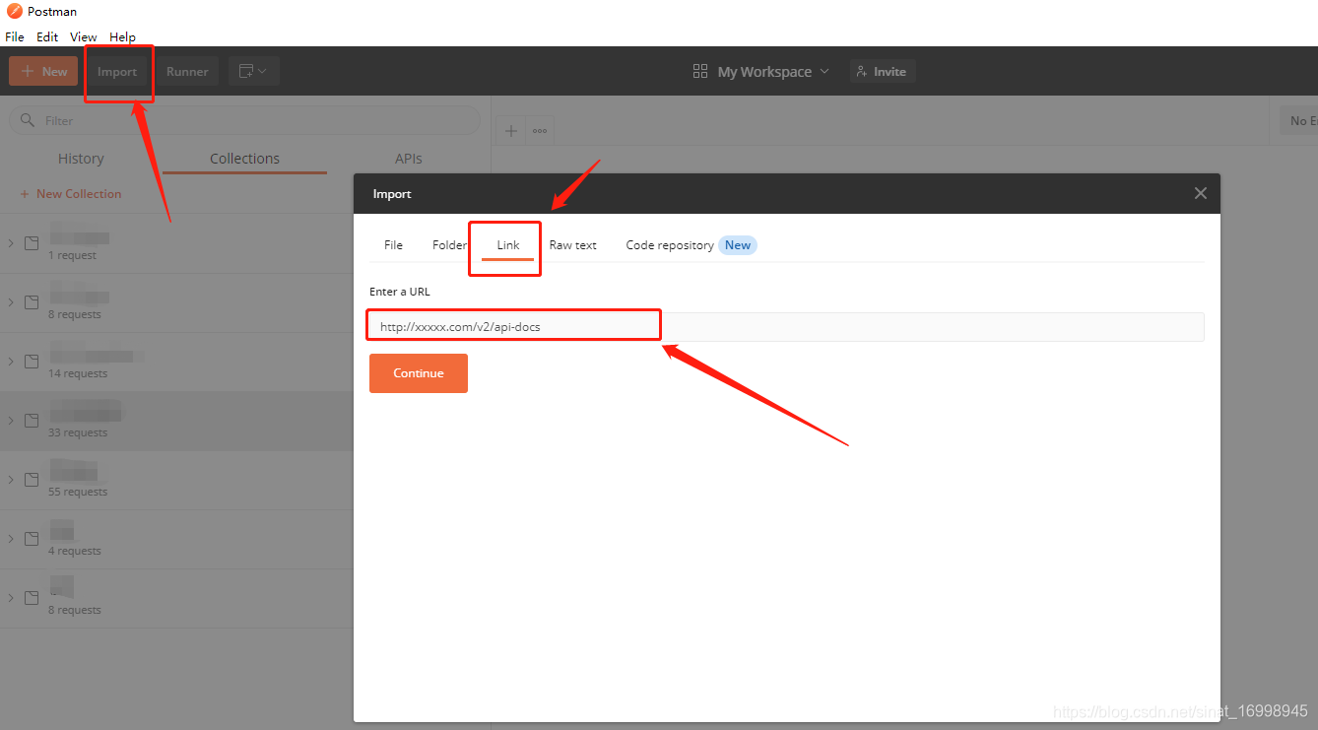Viewport: 1318px width, 730px height.
Task: Switch to the Collections tab
Action: [x=244, y=159]
